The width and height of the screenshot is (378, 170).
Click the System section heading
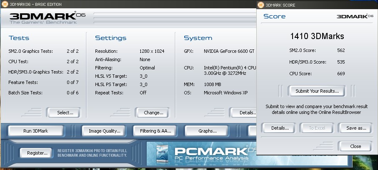[x=198, y=38]
